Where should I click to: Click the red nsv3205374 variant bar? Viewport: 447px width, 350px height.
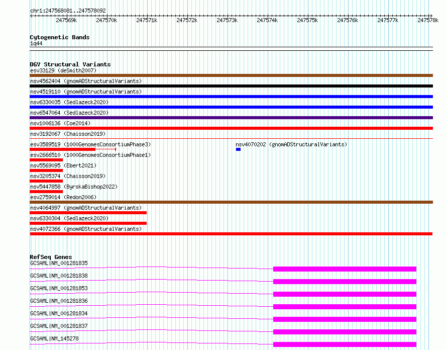click(46, 181)
